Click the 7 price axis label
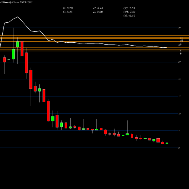Viewport: 189px width, 189px height. pos(179,131)
